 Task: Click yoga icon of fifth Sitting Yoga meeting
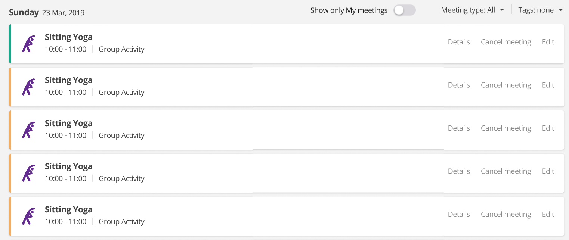(28, 216)
